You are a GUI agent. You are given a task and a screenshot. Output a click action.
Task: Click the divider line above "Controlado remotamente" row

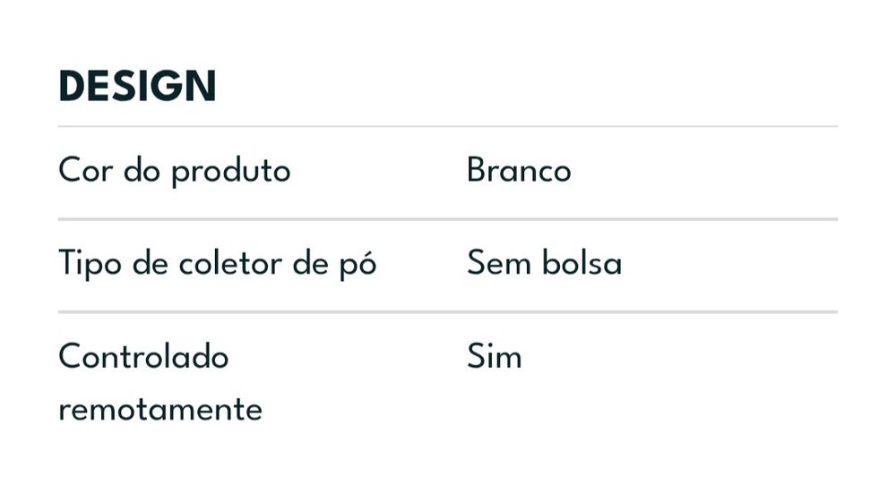[x=448, y=312]
